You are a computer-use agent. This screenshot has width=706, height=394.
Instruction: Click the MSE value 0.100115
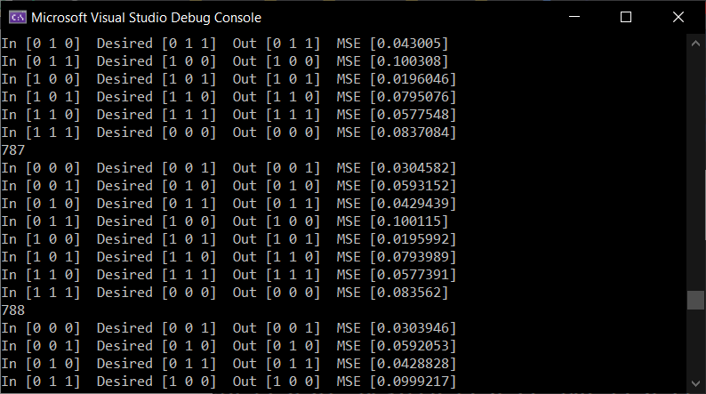pos(409,221)
